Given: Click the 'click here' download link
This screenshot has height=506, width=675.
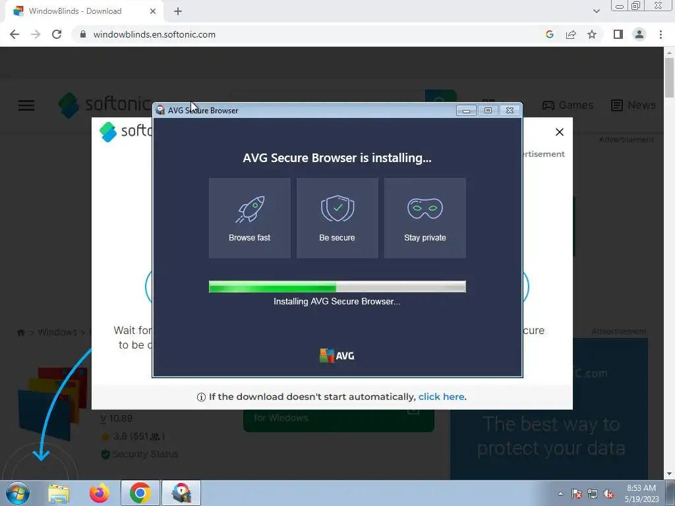Looking at the screenshot, I should click(441, 397).
